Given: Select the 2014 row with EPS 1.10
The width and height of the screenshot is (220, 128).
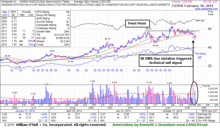Looking at the screenshot, I should coord(18,38).
